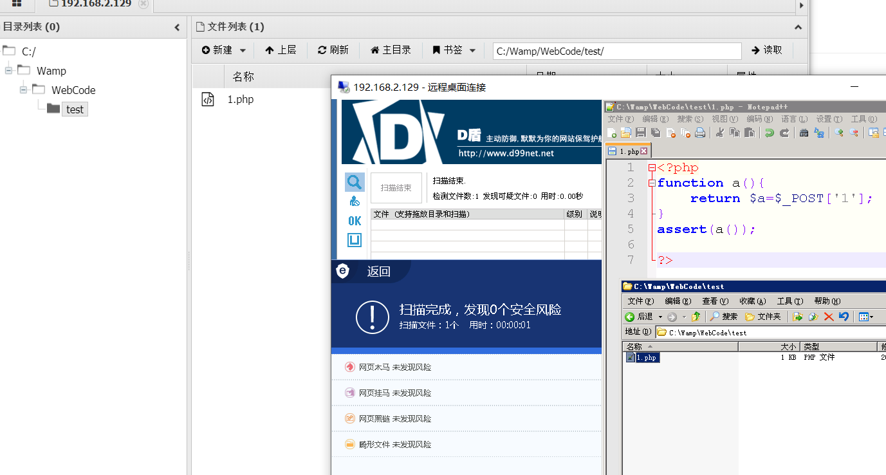This screenshot has height=475, width=886.
Task: Close the 1.php Notepad++ tab
Action: (643, 151)
